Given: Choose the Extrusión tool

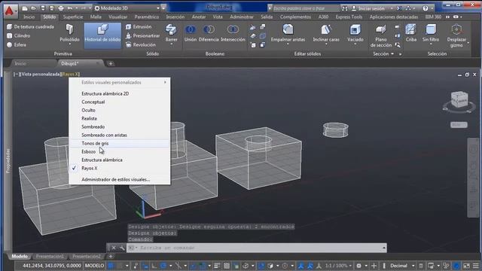Looking at the screenshot, I should click(139, 27).
